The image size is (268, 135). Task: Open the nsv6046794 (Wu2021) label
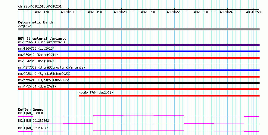[96, 93]
